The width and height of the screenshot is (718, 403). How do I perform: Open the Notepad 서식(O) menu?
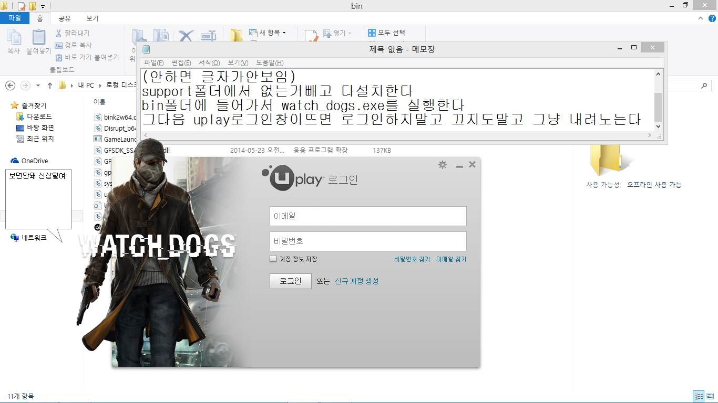(x=209, y=62)
